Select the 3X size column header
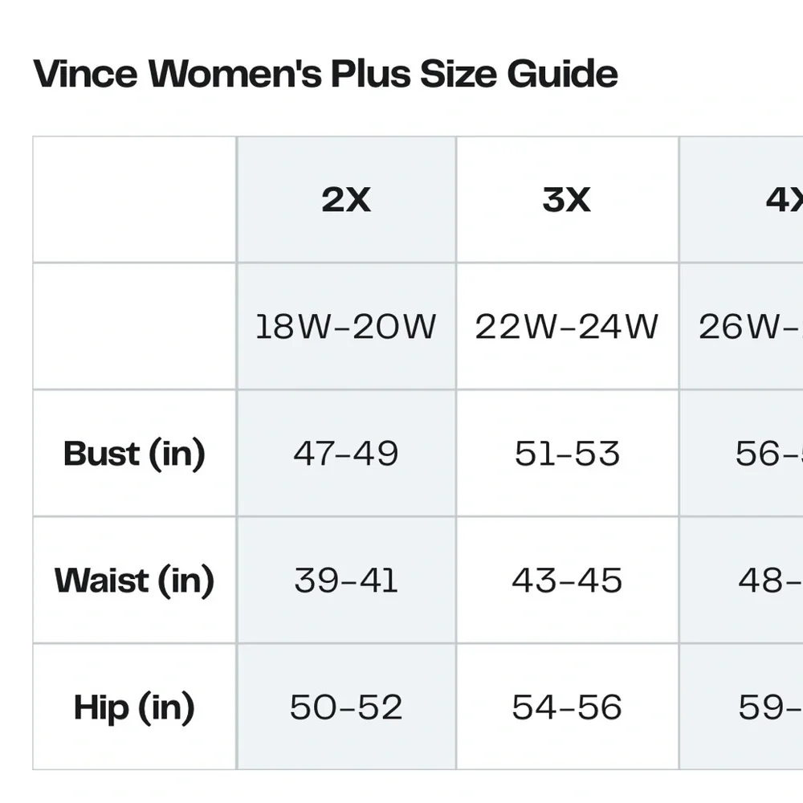 pos(567,200)
